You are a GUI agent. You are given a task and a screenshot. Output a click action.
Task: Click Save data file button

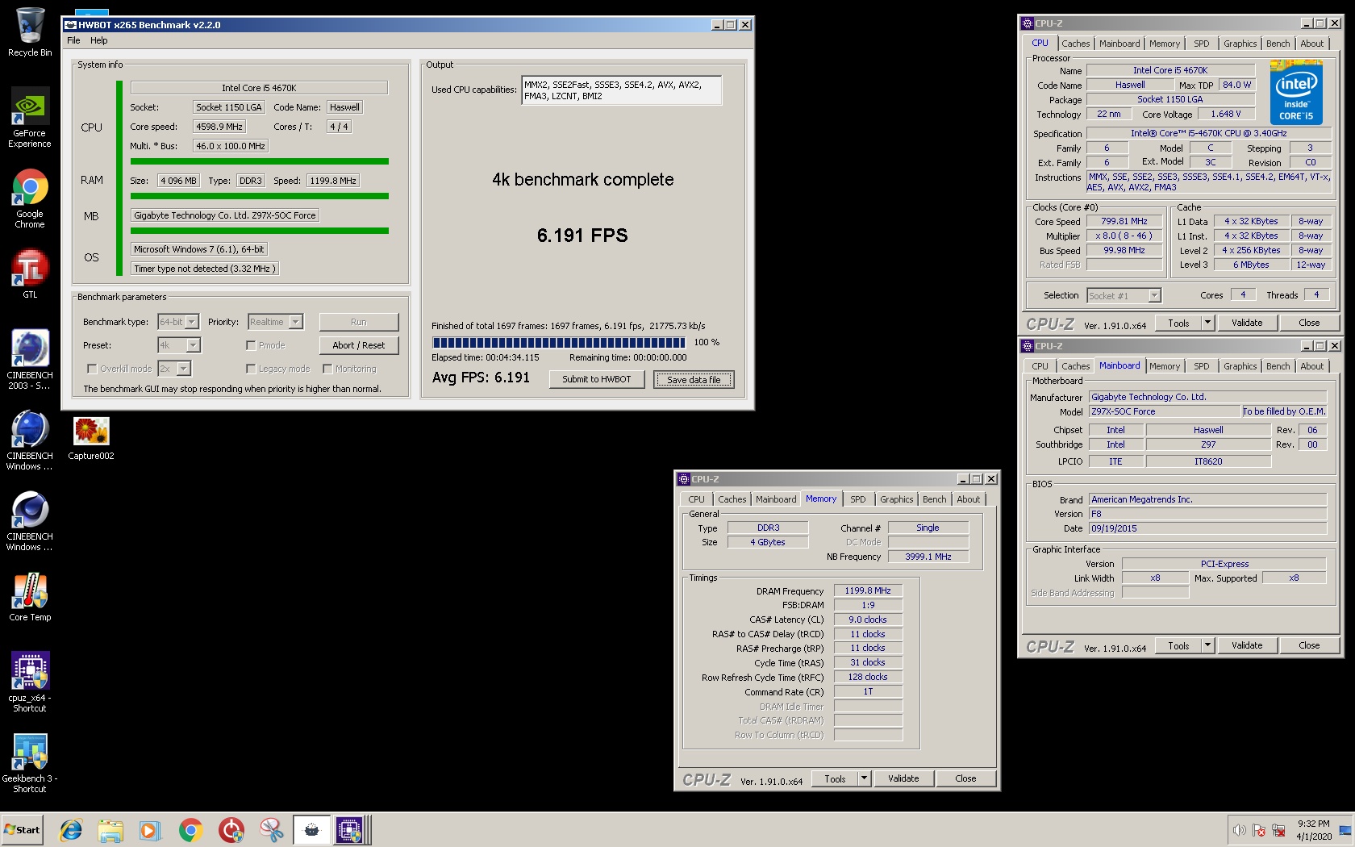click(694, 379)
